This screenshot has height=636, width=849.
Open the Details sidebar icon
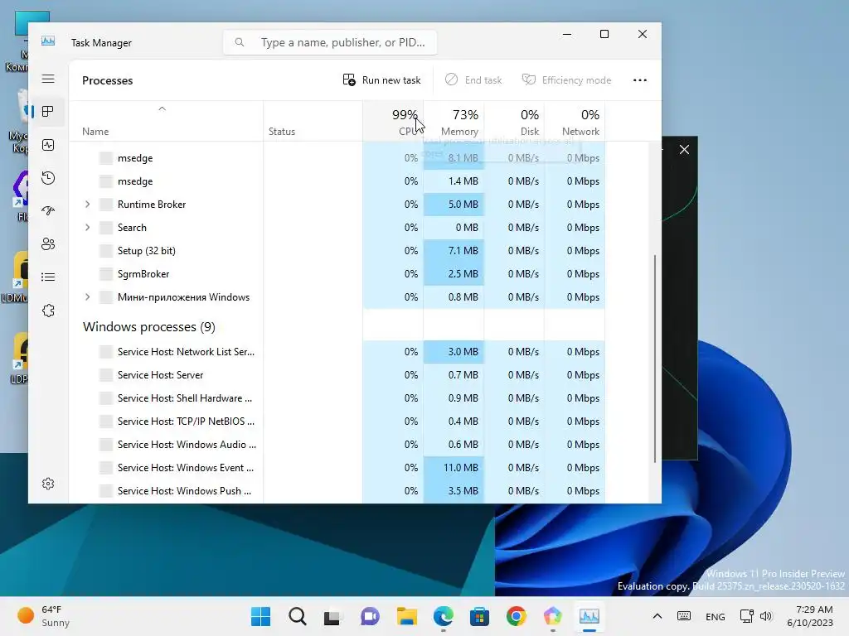(48, 277)
